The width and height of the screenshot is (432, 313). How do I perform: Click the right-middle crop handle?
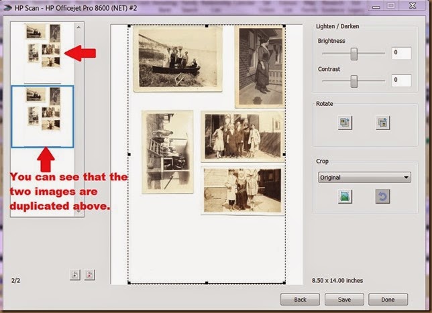coord(284,154)
